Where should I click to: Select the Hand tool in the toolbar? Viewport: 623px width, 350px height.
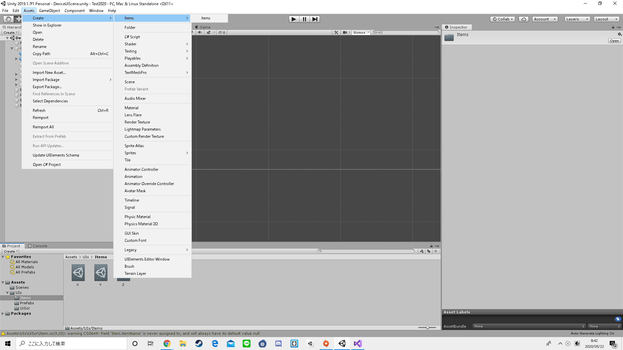[8, 19]
